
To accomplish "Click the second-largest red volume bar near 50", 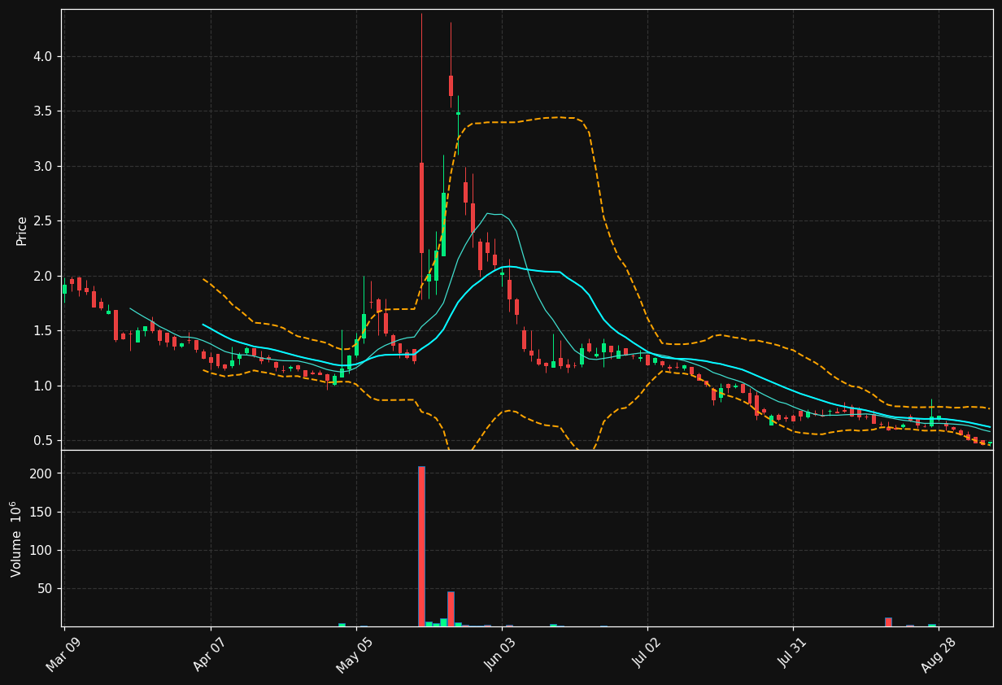I will [451, 609].
